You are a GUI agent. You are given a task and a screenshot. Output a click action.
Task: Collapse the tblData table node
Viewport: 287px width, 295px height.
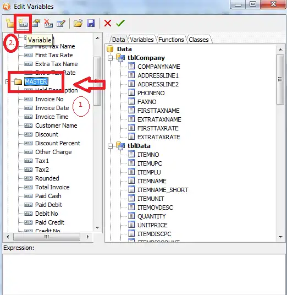111,146
